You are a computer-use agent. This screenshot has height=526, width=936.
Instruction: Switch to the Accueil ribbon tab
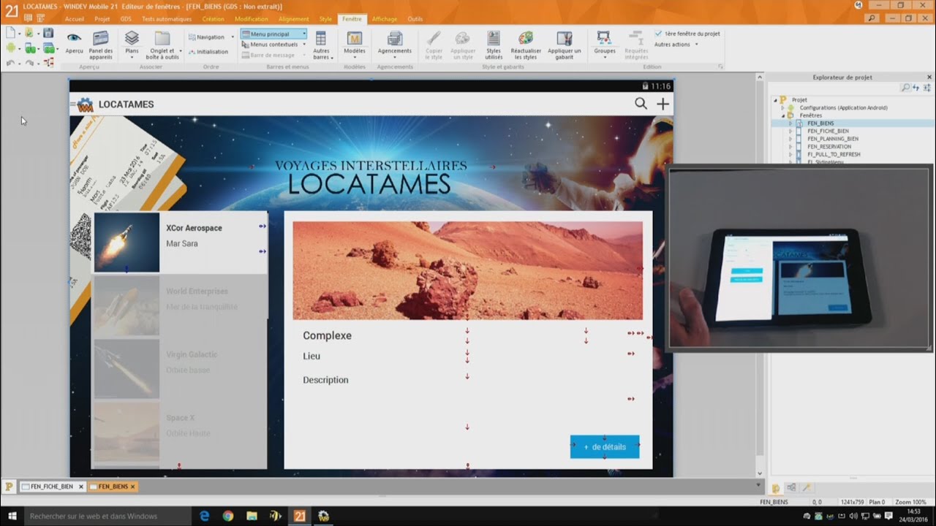(x=75, y=19)
